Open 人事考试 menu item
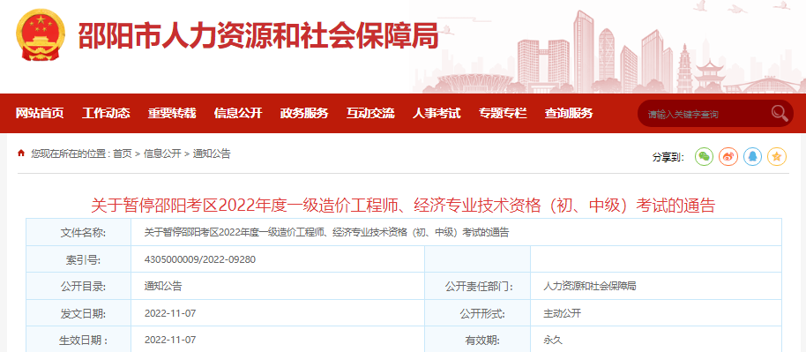Screen dimensions: 806x352 pyautogui.click(x=437, y=113)
